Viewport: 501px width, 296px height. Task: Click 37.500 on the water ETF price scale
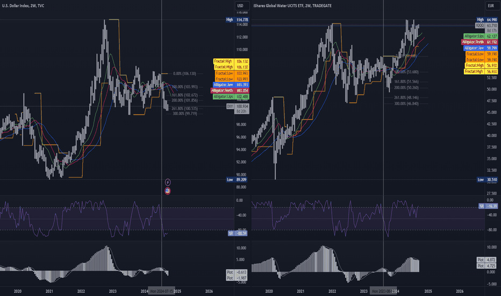[491, 147]
